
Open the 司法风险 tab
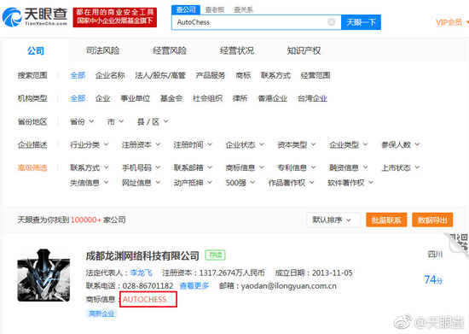[102, 50]
